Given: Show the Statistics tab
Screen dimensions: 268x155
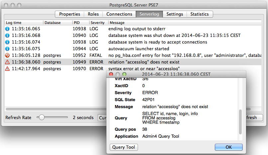Looking at the screenshot, I should coord(200,14).
